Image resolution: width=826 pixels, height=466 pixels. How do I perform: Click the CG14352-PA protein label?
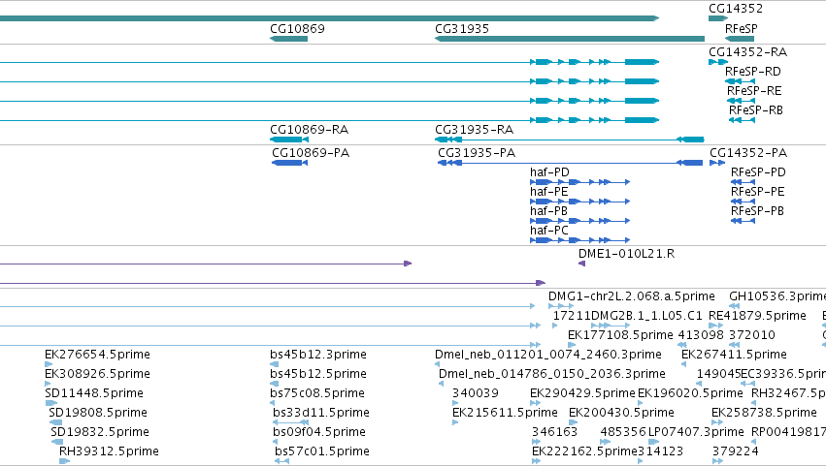pos(748,153)
